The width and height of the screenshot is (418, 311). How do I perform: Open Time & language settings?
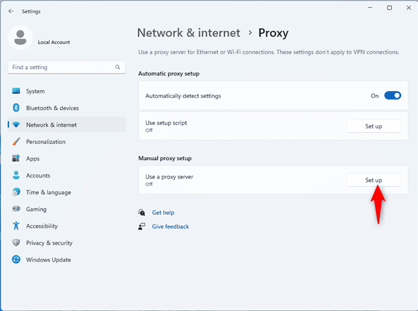66,192
